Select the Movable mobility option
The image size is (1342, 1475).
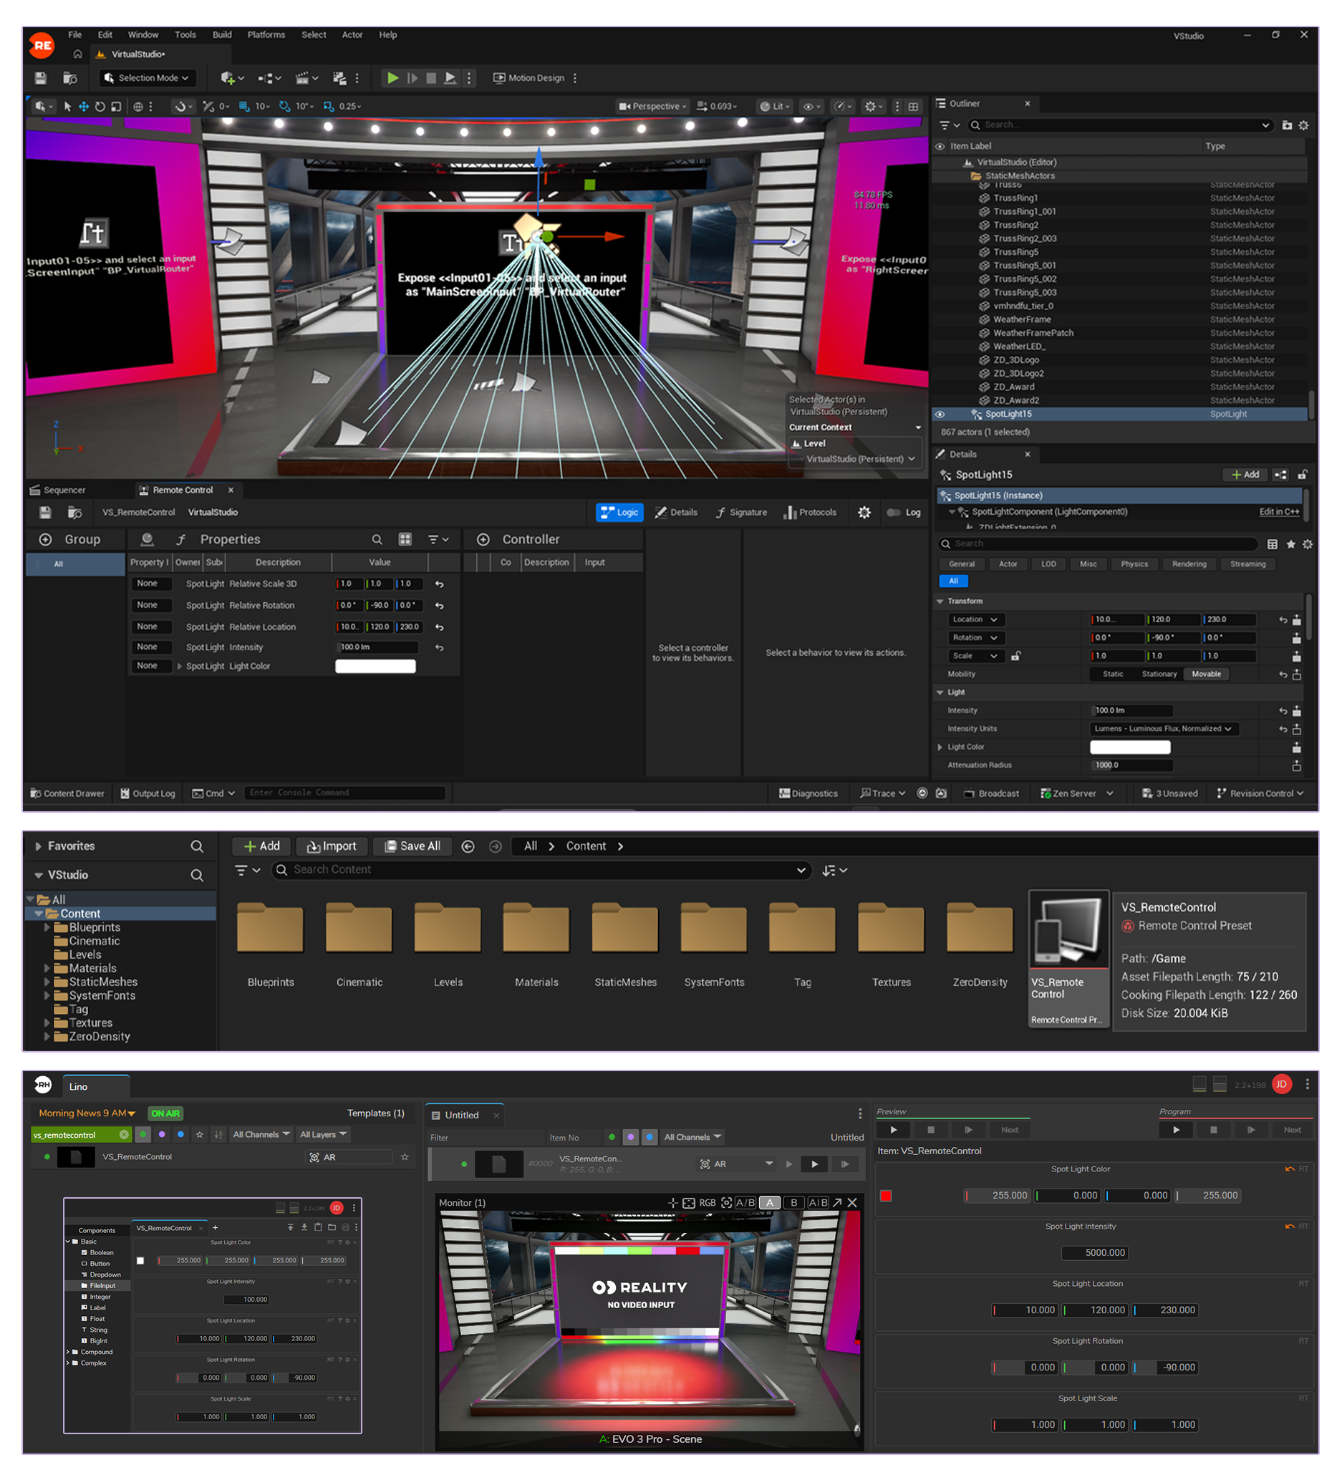tap(1206, 674)
